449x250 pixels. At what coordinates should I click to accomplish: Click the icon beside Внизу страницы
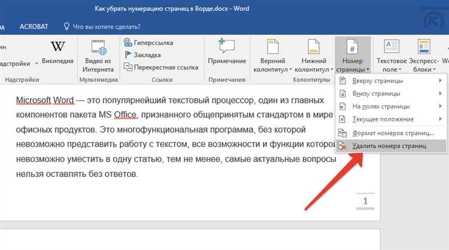click(x=342, y=93)
